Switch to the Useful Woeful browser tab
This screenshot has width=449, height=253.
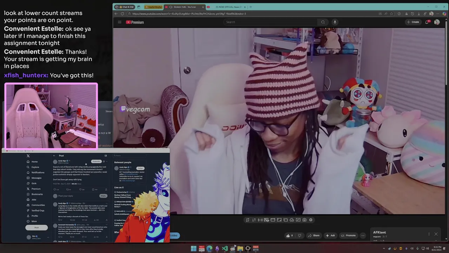coord(153,7)
